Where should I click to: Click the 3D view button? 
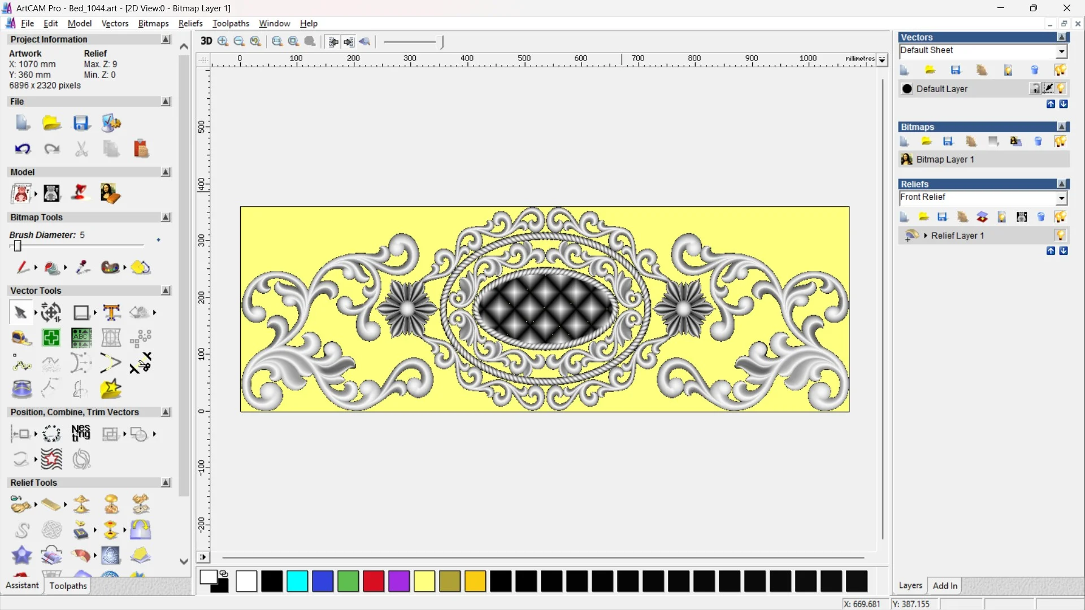tap(206, 41)
